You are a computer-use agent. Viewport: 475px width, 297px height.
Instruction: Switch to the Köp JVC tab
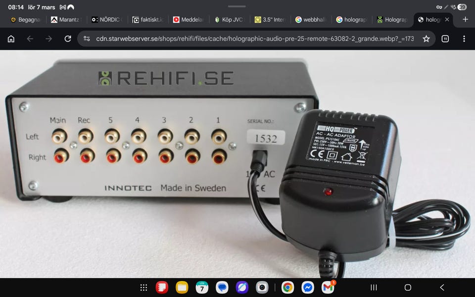pos(230,20)
